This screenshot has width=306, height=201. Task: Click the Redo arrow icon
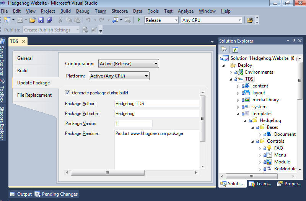(101, 20)
